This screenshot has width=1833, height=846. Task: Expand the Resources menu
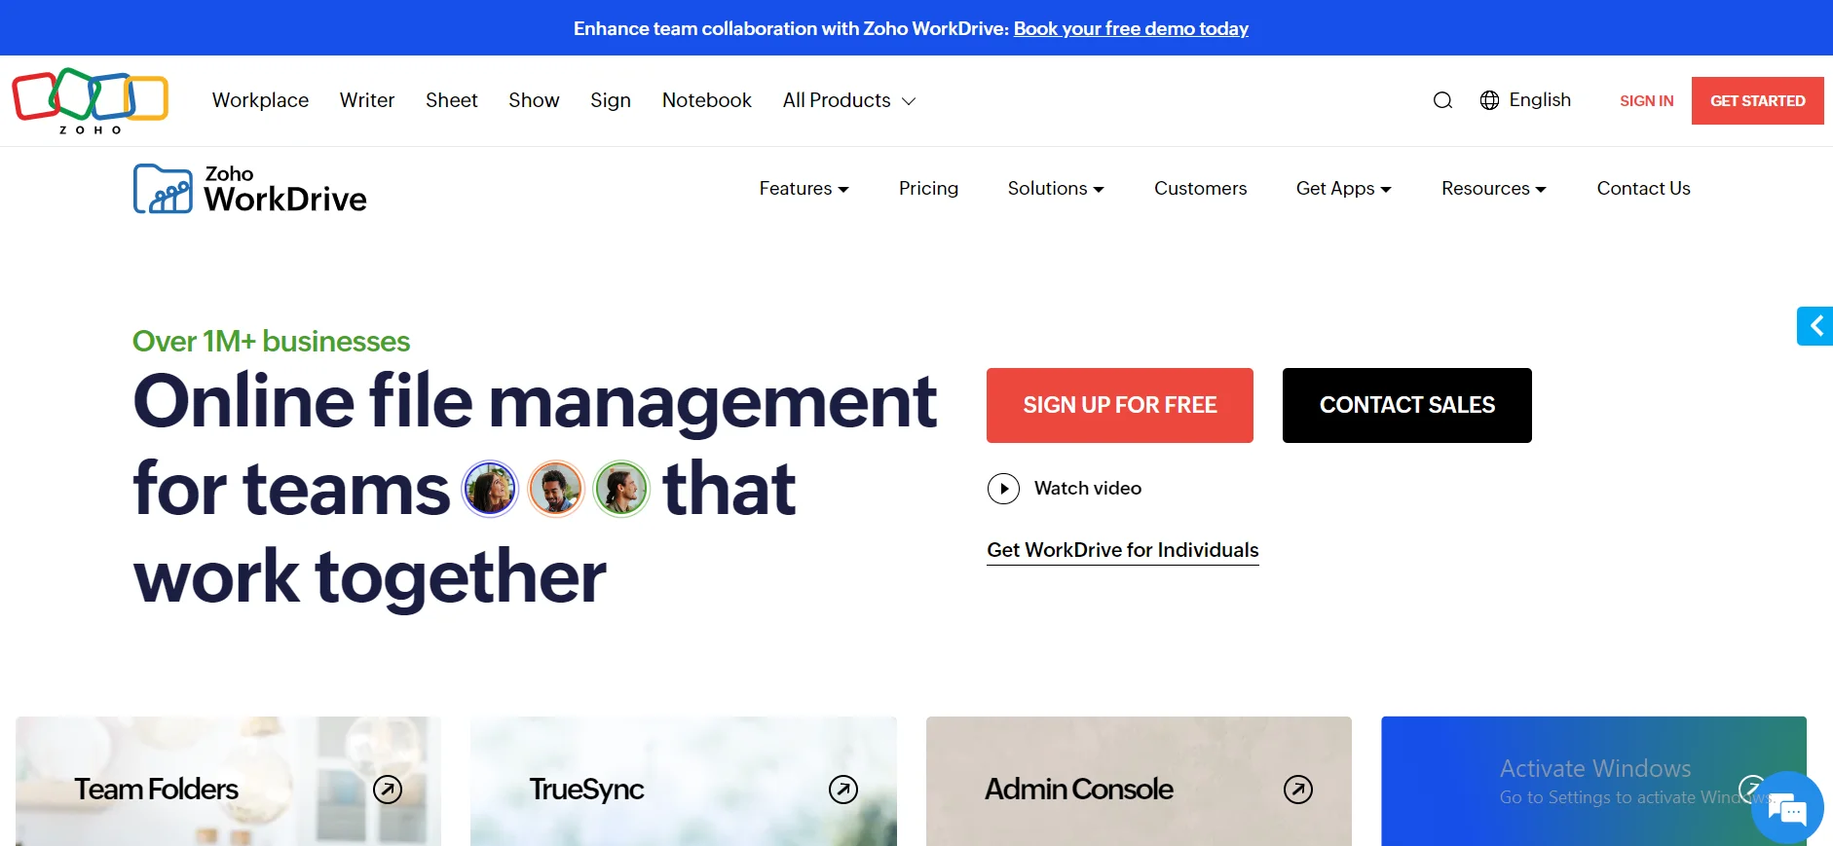pos(1494,189)
